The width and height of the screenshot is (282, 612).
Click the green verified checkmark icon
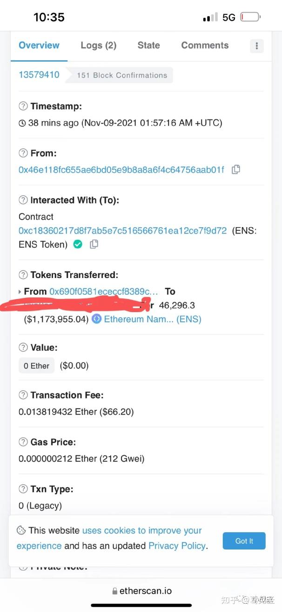pyautogui.click(x=78, y=244)
